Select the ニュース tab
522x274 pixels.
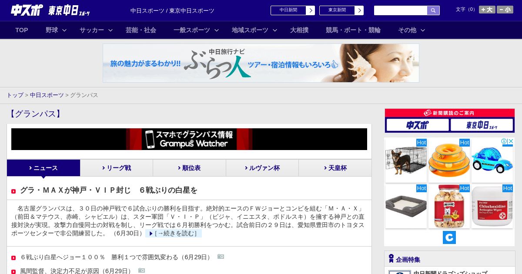coord(43,168)
